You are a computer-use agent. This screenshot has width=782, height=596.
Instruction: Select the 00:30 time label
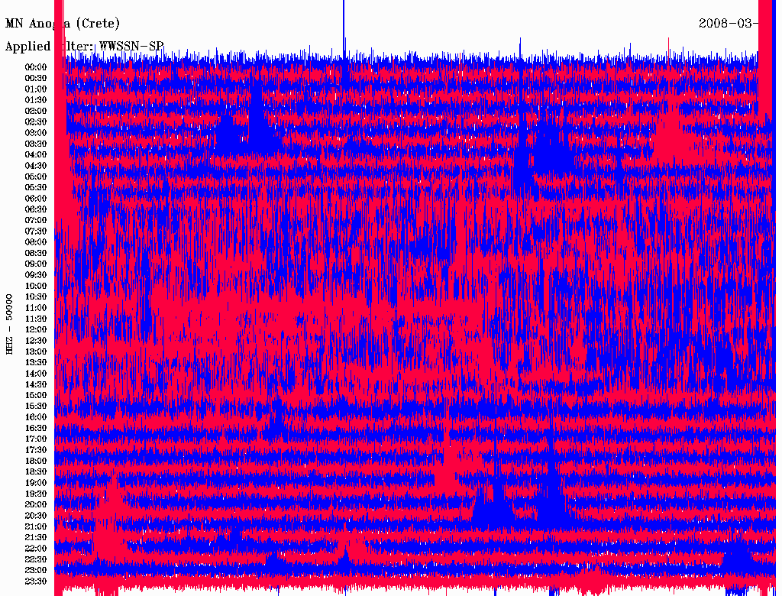pyautogui.click(x=36, y=78)
